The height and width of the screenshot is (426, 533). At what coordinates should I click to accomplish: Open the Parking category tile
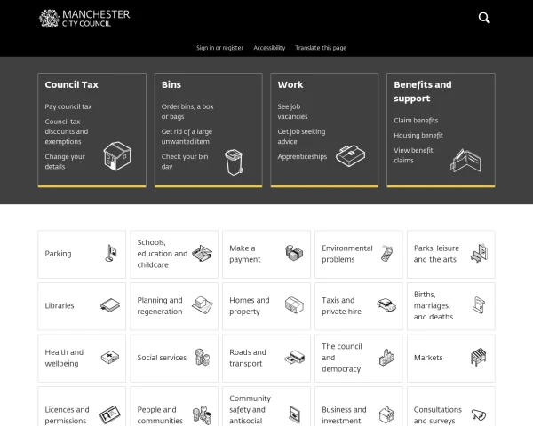[x=82, y=254]
